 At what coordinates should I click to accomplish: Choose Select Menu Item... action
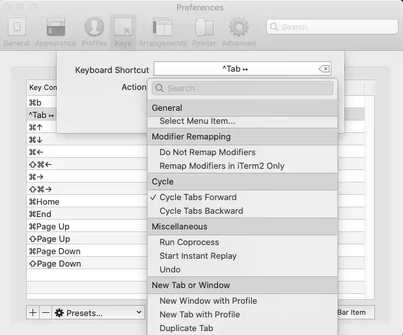pos(242,121)
